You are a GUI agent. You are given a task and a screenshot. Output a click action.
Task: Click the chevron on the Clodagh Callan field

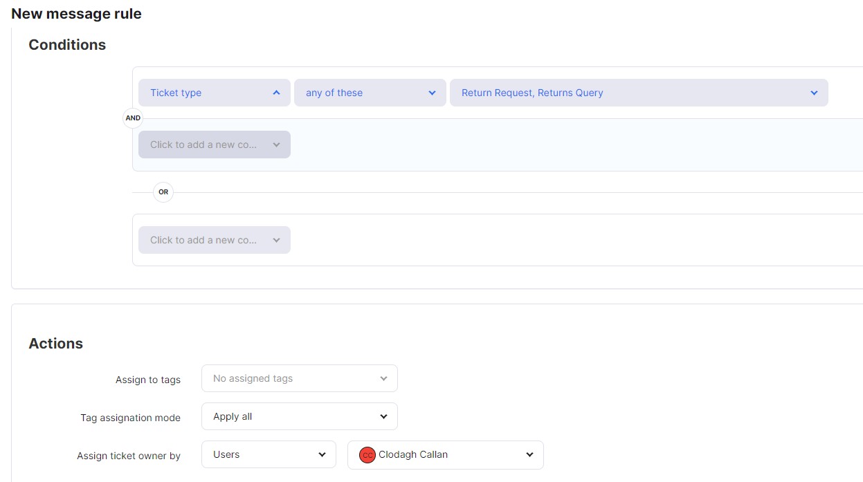point(529,454)
